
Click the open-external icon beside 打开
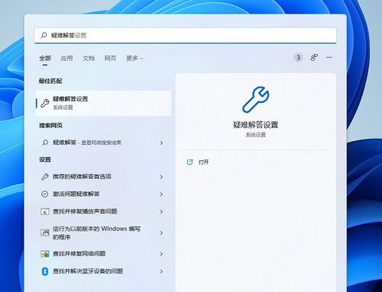pyautogui.click(x=190, y=162)
